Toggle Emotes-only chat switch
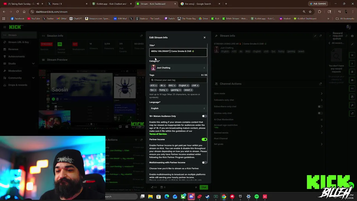The image size is (357, 201). 320,113
